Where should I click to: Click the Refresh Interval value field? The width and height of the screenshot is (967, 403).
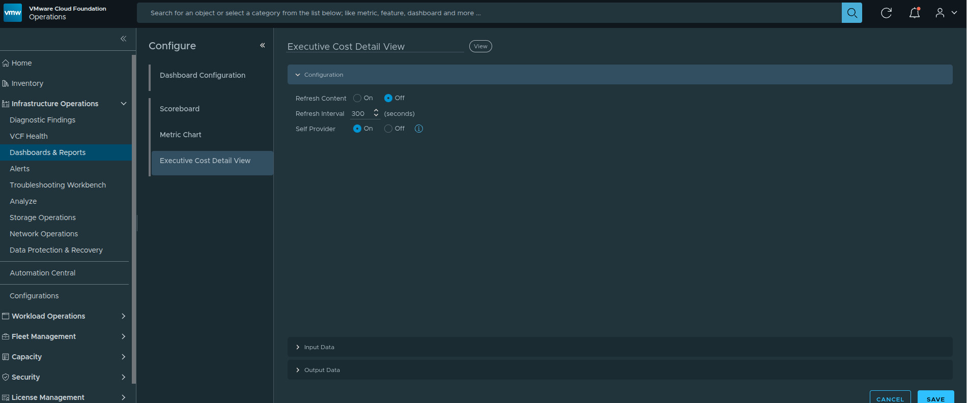361,113
